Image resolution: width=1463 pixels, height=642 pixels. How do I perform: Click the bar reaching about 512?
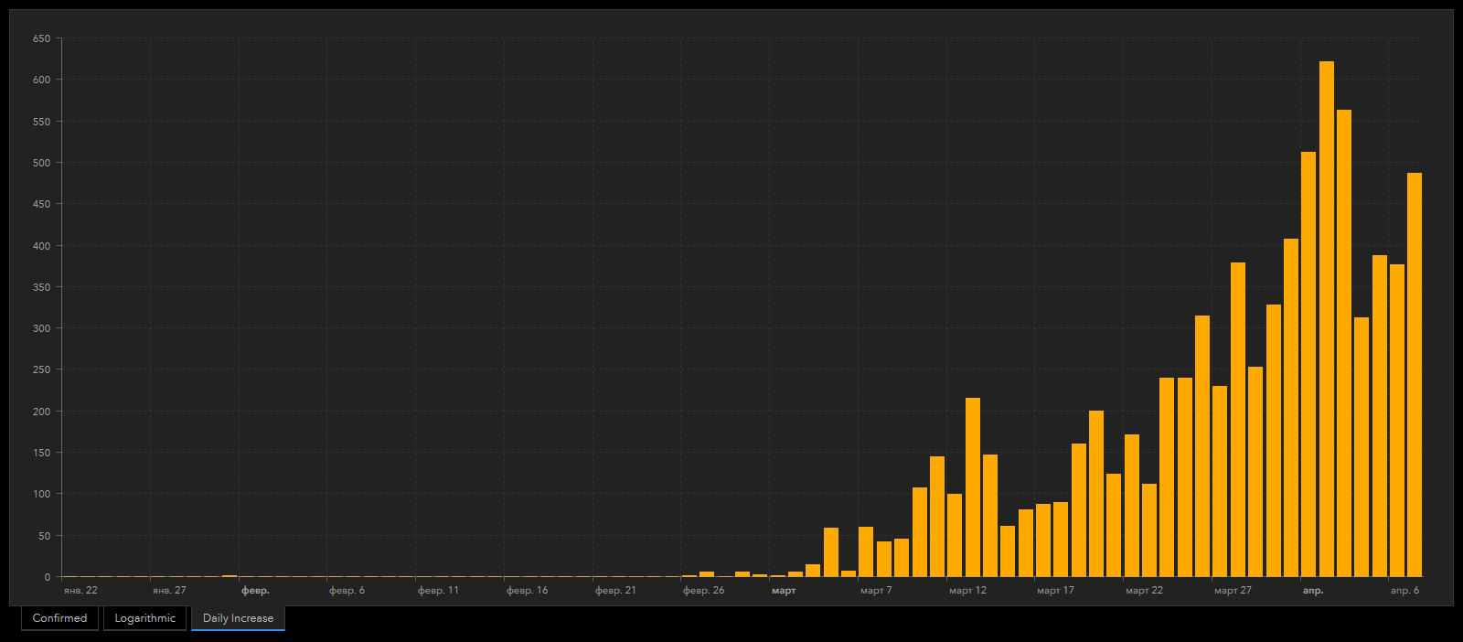pyautogui.click(x=1308, y=364)
